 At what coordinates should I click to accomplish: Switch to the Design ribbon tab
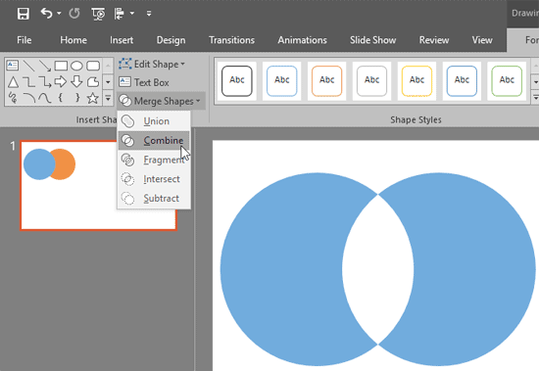(x=171, y=40)
